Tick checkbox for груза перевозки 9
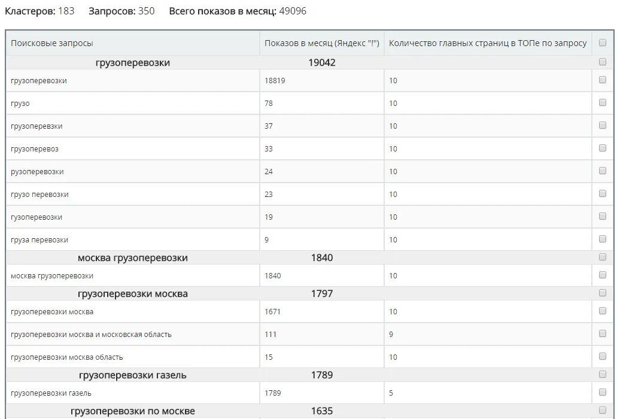The image size is (617, 419). pos(603,239)
